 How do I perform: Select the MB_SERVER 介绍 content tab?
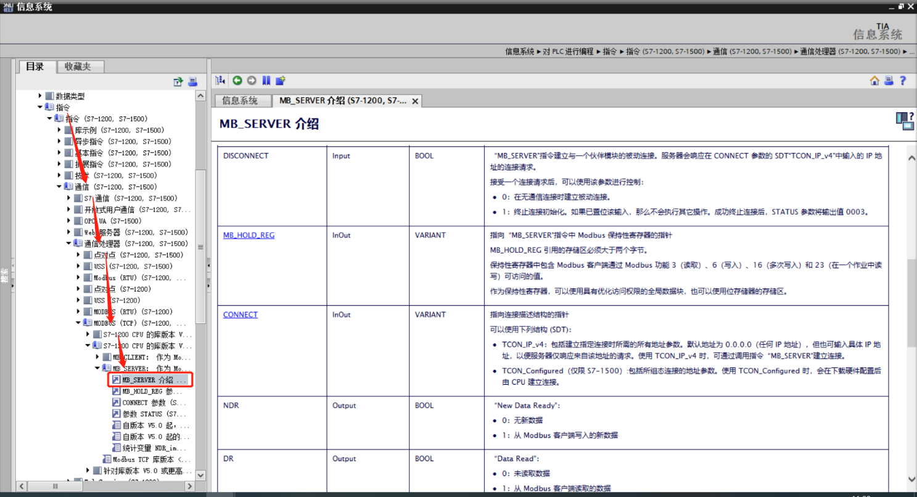coord(343,101)
